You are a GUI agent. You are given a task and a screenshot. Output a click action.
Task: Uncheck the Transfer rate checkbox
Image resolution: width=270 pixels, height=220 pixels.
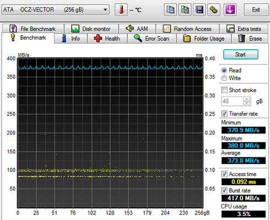pyautogui.click(x=224, y=114)
